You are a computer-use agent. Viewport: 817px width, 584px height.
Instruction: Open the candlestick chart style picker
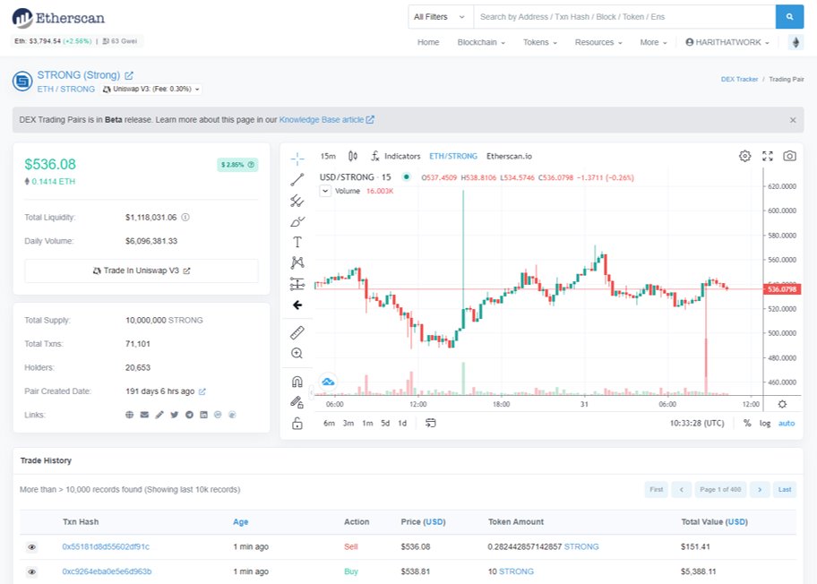[353, 156]
